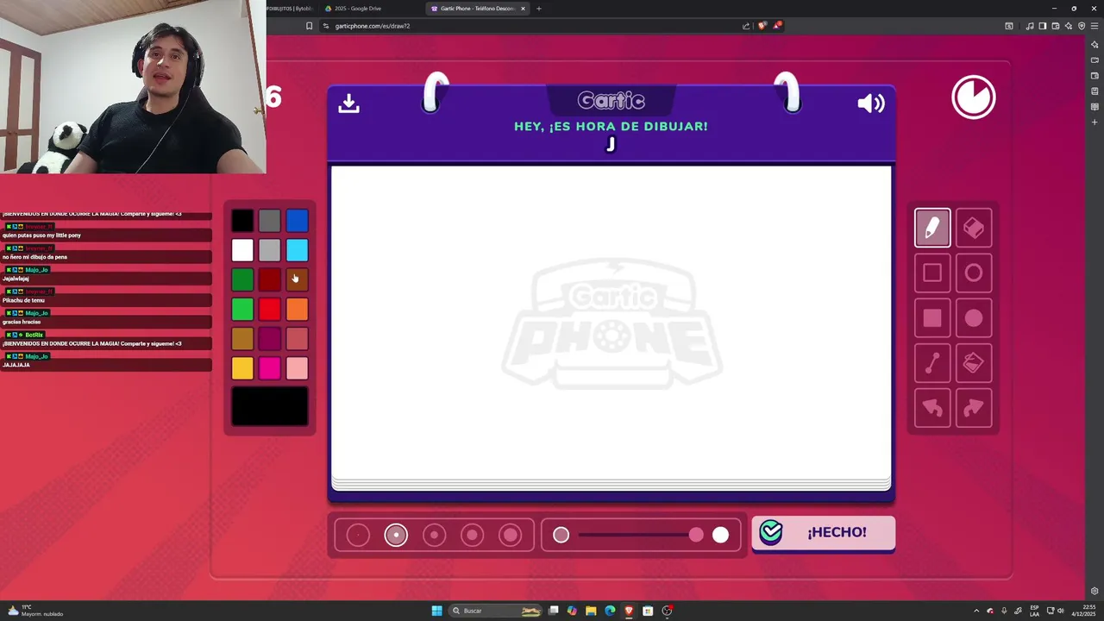
Task: Pick the bright green color swatch
Action: (x=242, y=309)
